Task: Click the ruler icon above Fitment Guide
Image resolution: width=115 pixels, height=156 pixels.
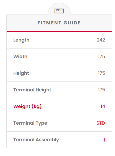Action: click(59, 11)
